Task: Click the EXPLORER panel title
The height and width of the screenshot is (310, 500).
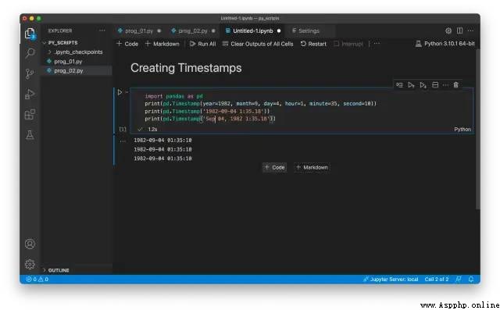Action: point(60,30)
